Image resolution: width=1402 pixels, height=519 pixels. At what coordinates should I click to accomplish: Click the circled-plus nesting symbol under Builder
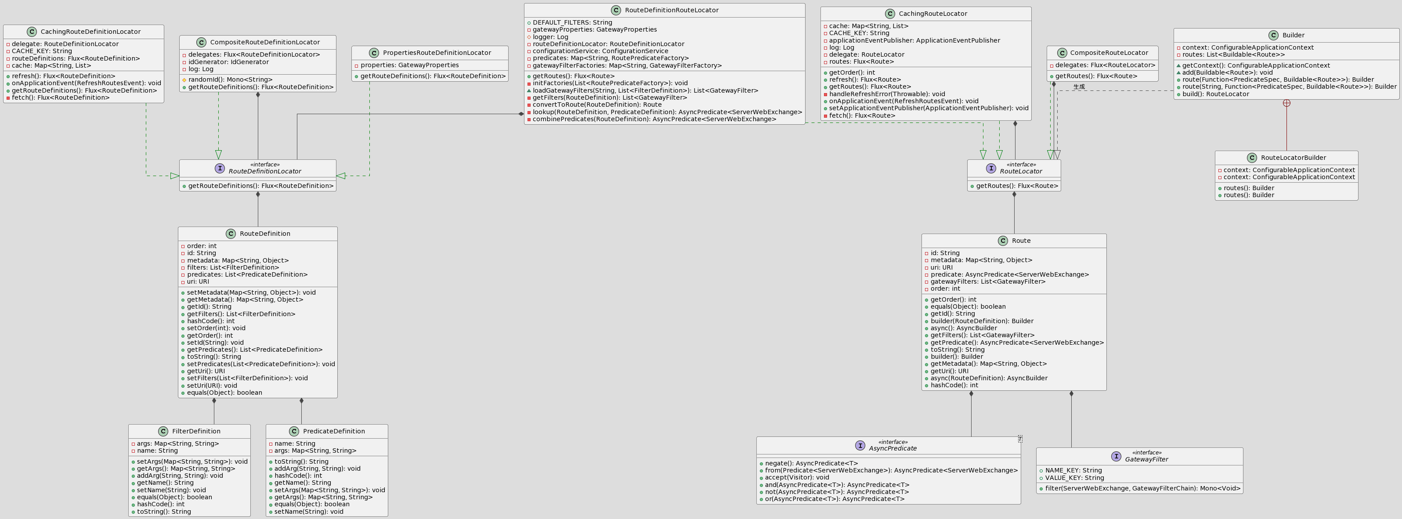point(1286,103)
